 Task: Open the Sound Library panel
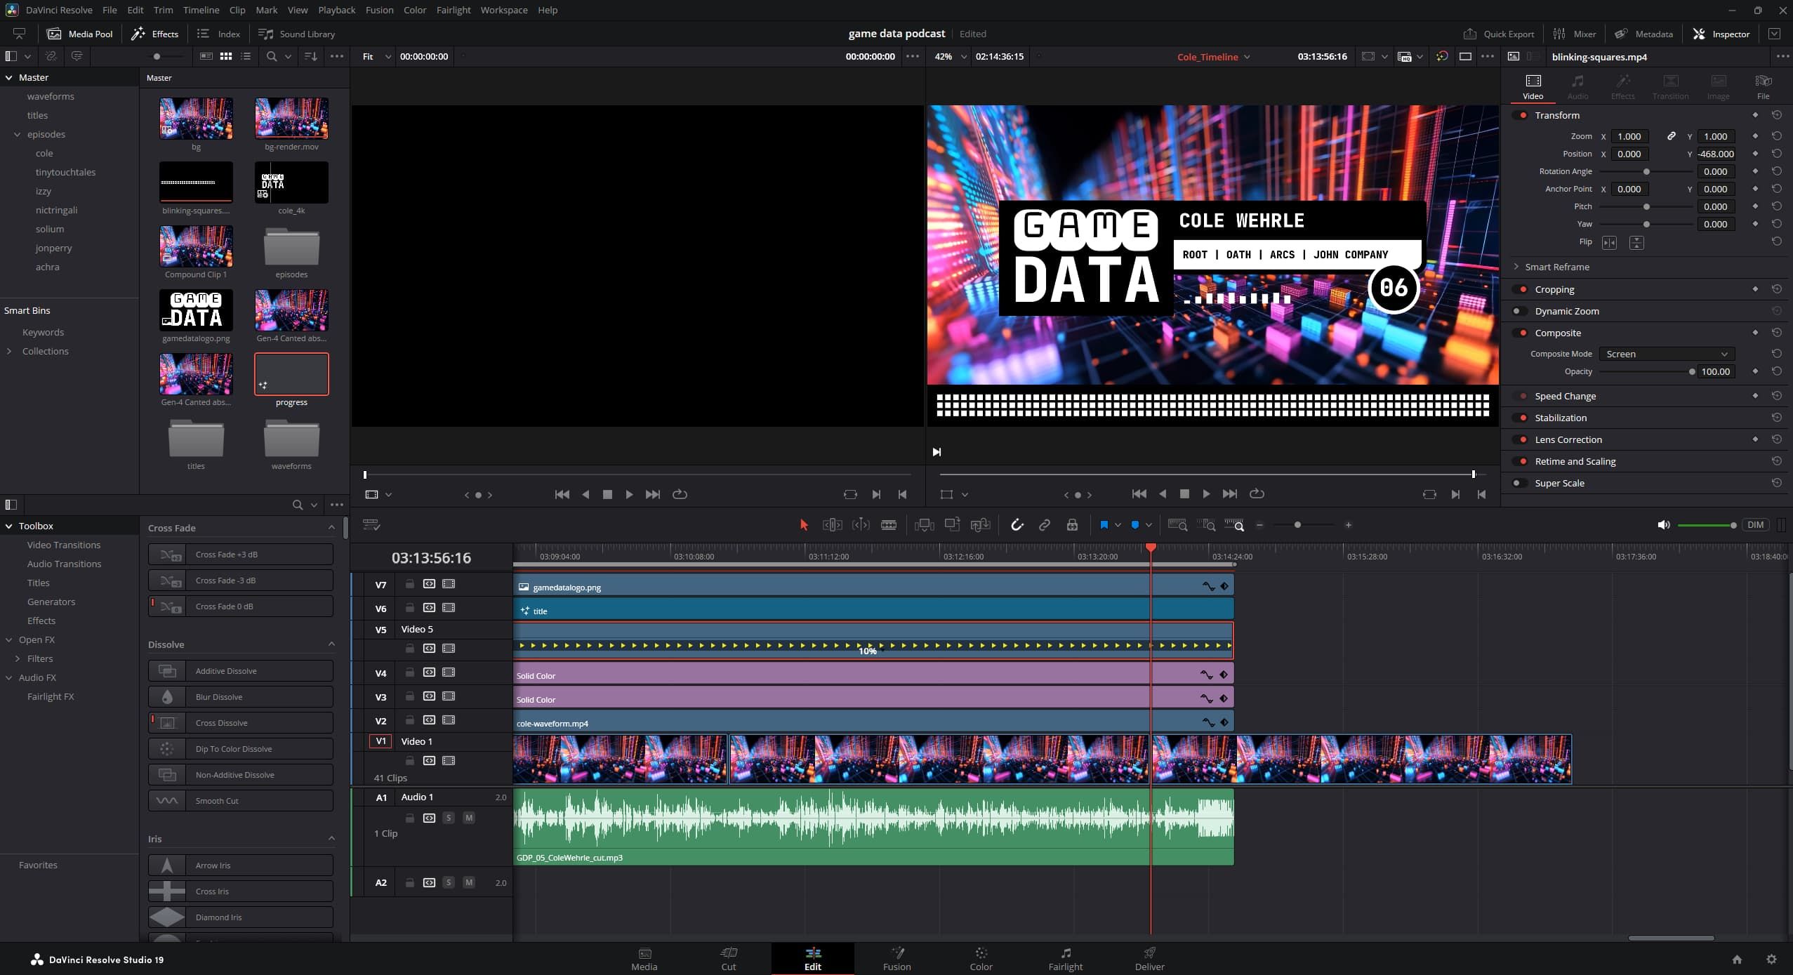[296, 34]
